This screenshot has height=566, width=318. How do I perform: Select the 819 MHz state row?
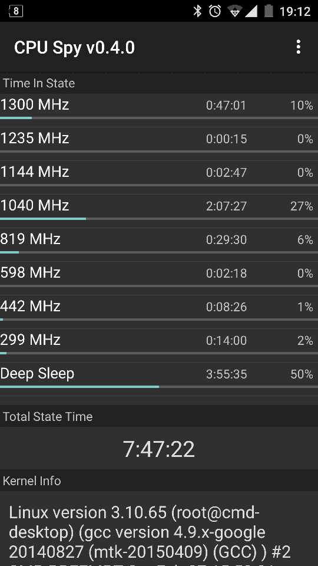tap(159, 241)
